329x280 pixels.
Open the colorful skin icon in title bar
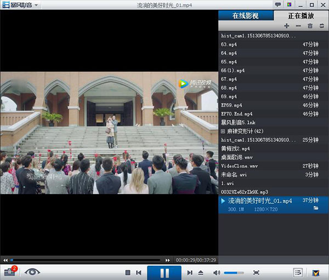tap(290, 4)
